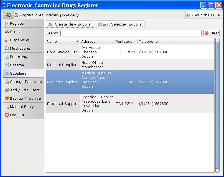The height and width of the screenshot is (177, 224).
Task: Click inside the Search input box
Action: click(130, 33)
